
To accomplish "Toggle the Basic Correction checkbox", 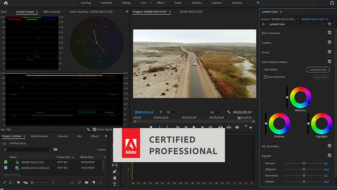I will pos(329,33).
